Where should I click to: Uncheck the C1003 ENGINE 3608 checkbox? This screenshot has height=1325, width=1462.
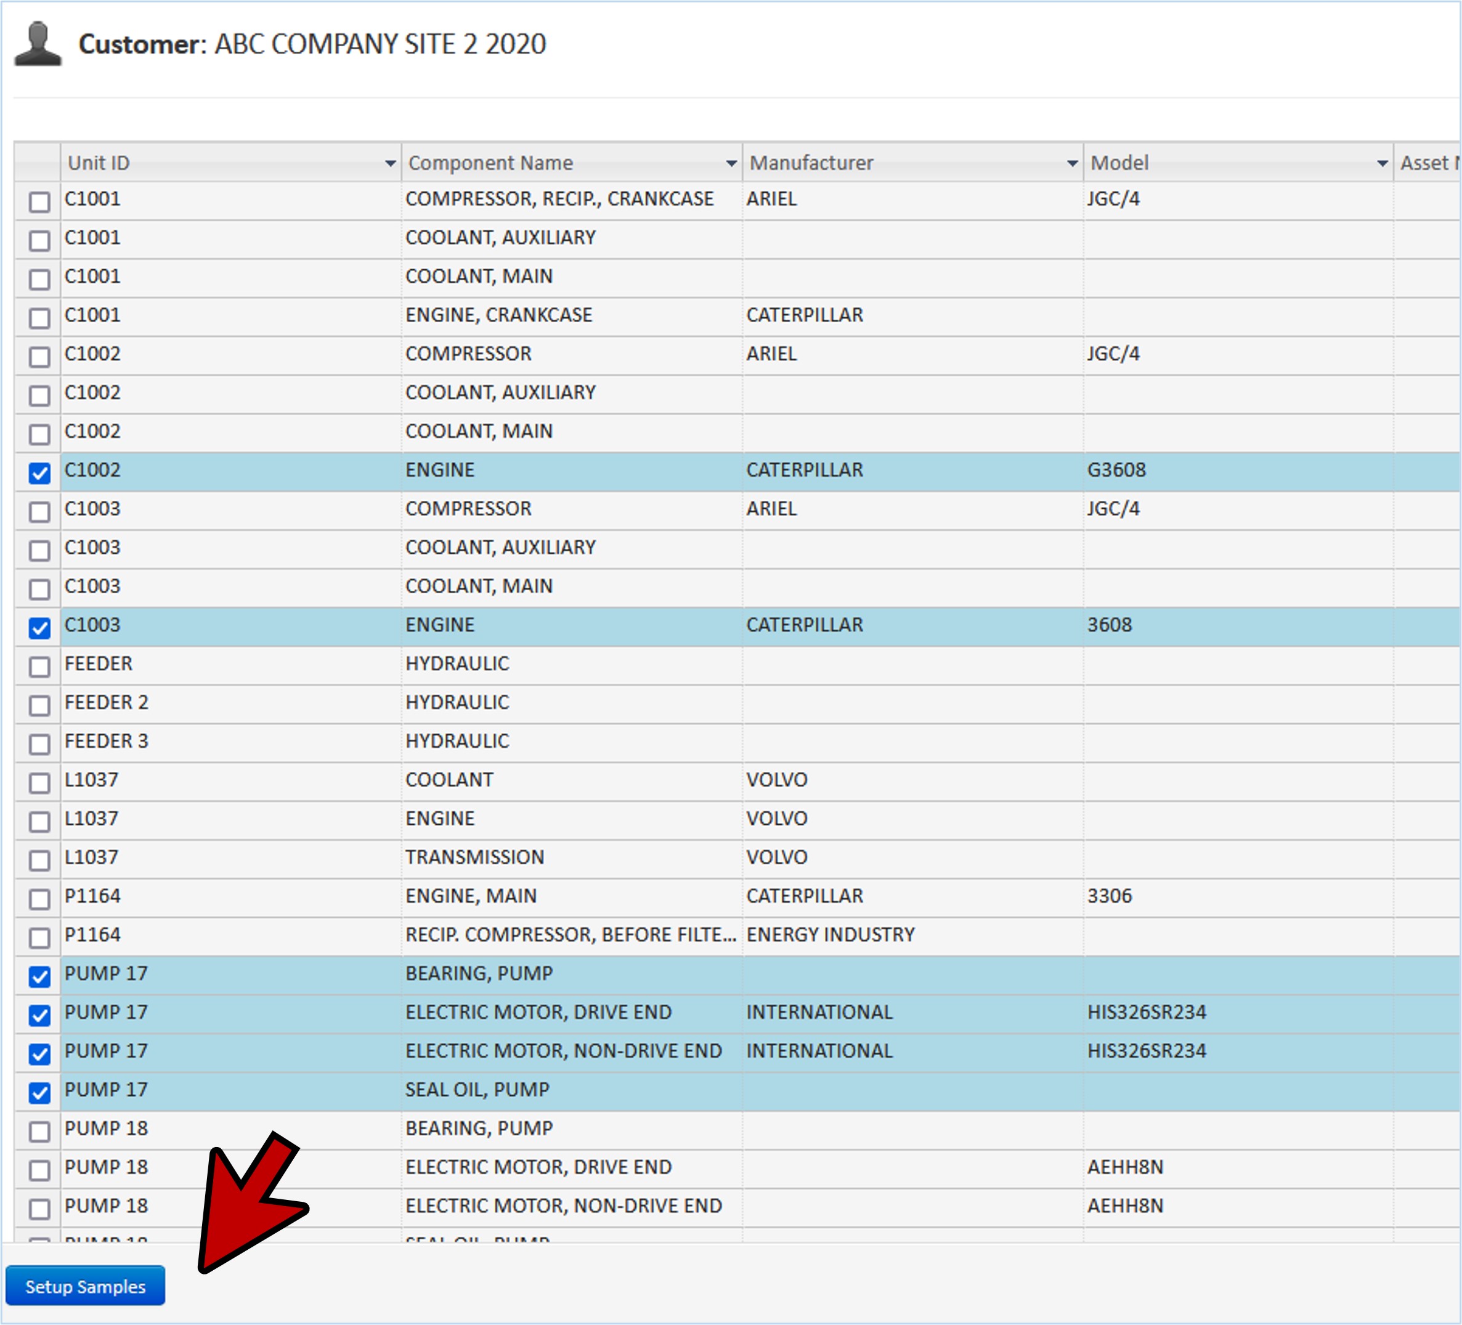click(x=40, y=628)
